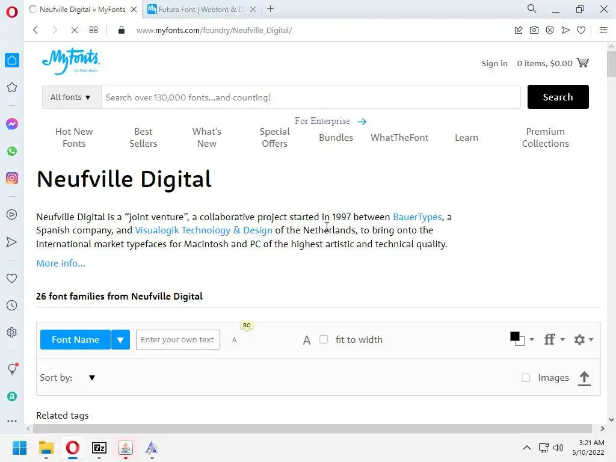Switch to Futura Font Webfont tab

(201, 10)
